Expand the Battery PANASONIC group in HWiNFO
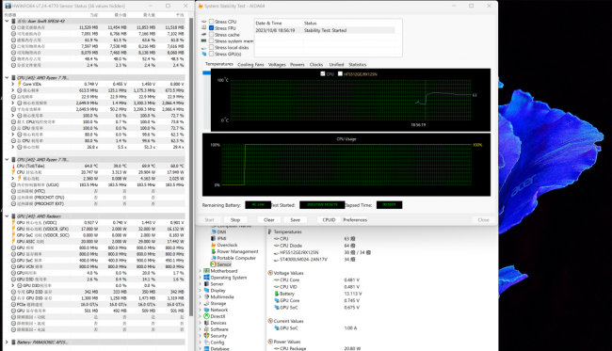Viewport: 612px width, 351px height. click(x=7, y=342)
